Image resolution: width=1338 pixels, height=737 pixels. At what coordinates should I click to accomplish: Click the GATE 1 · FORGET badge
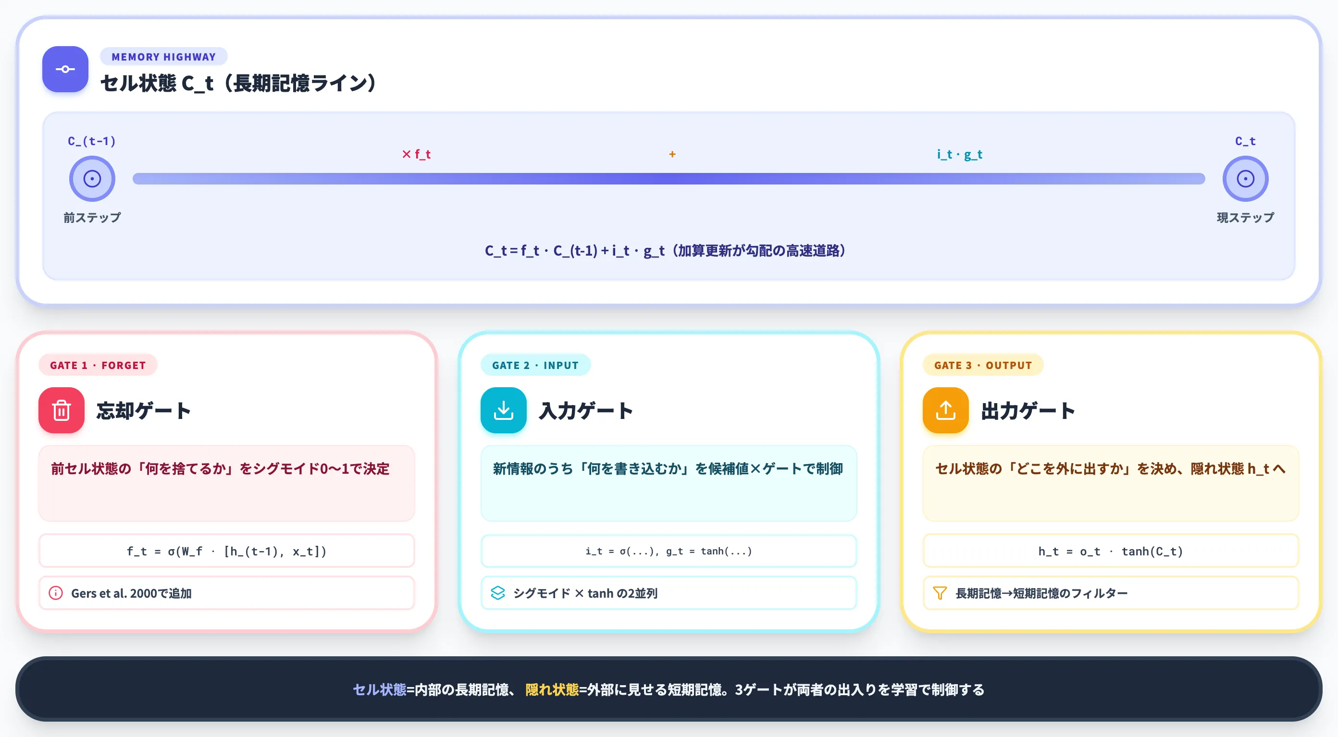click(x=98, y=365)
